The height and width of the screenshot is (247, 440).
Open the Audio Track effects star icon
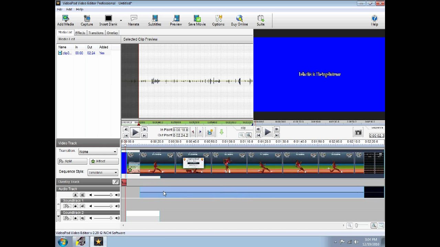pos(75,195)
